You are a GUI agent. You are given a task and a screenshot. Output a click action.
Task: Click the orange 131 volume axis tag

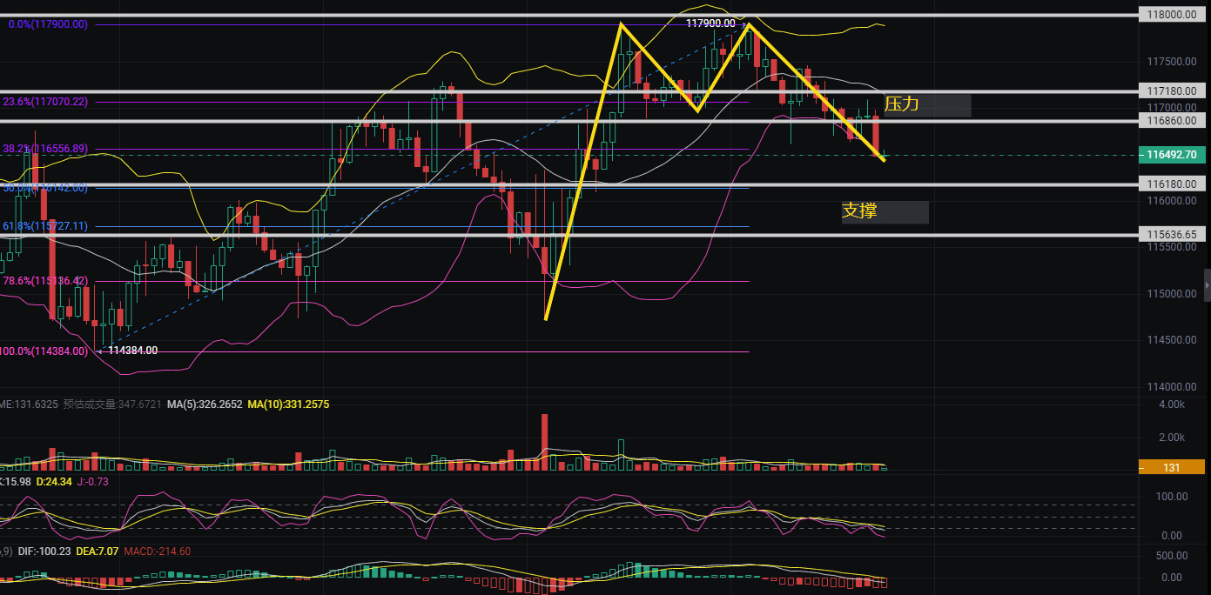pyautogui.click(x=1172, y=468)
